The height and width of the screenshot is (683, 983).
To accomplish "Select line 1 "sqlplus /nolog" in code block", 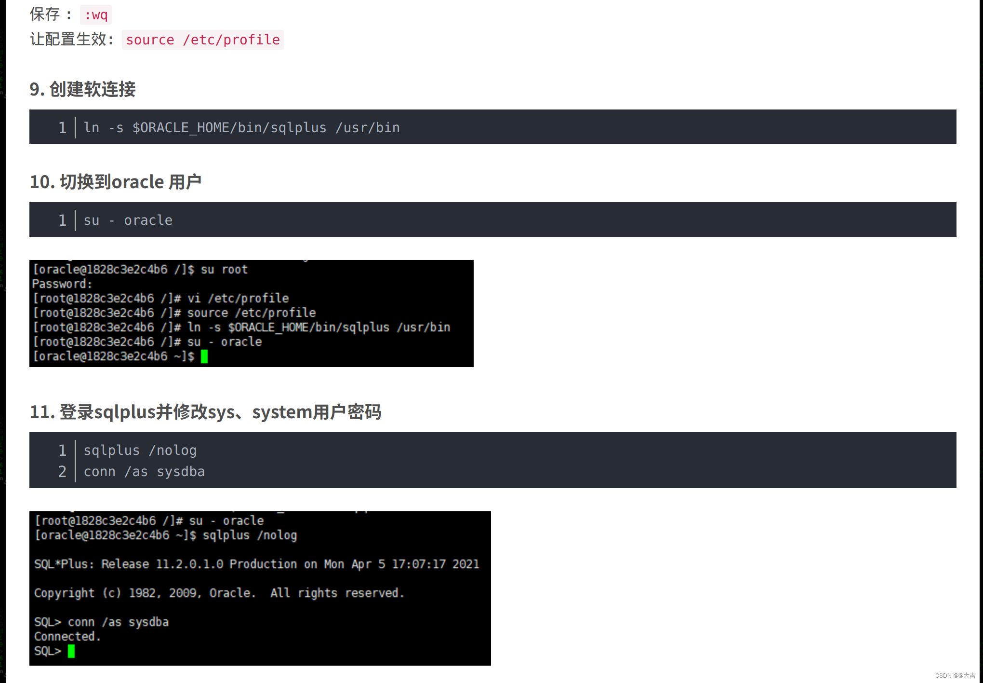I will (140, 450).
